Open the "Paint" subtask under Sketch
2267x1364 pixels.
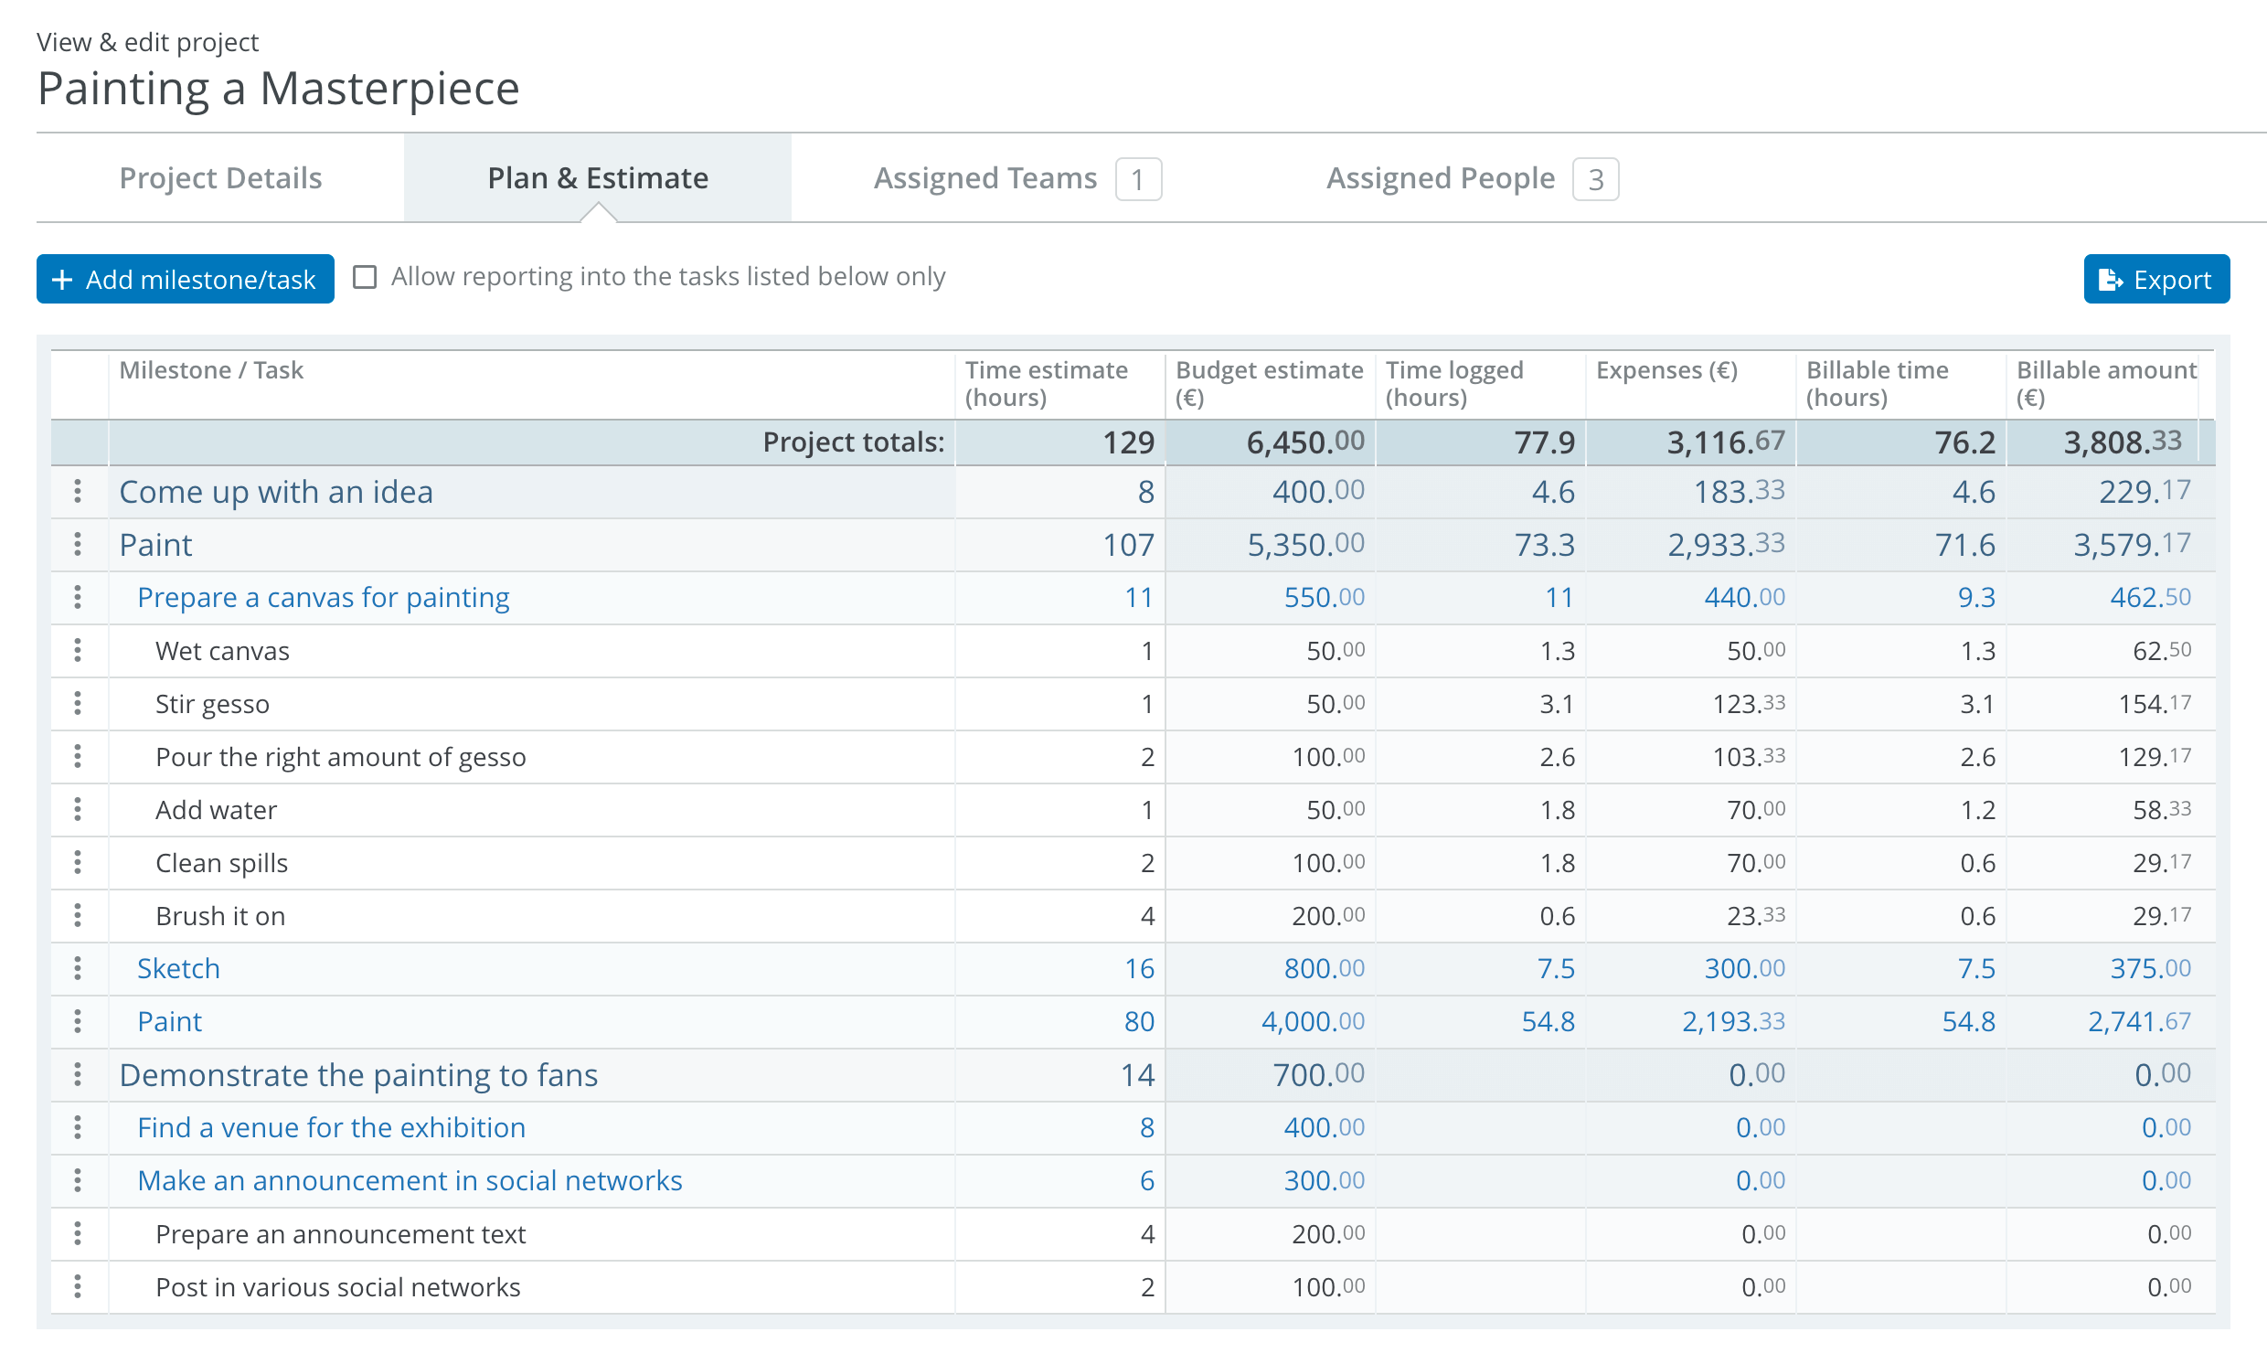tap(169, 1020)
